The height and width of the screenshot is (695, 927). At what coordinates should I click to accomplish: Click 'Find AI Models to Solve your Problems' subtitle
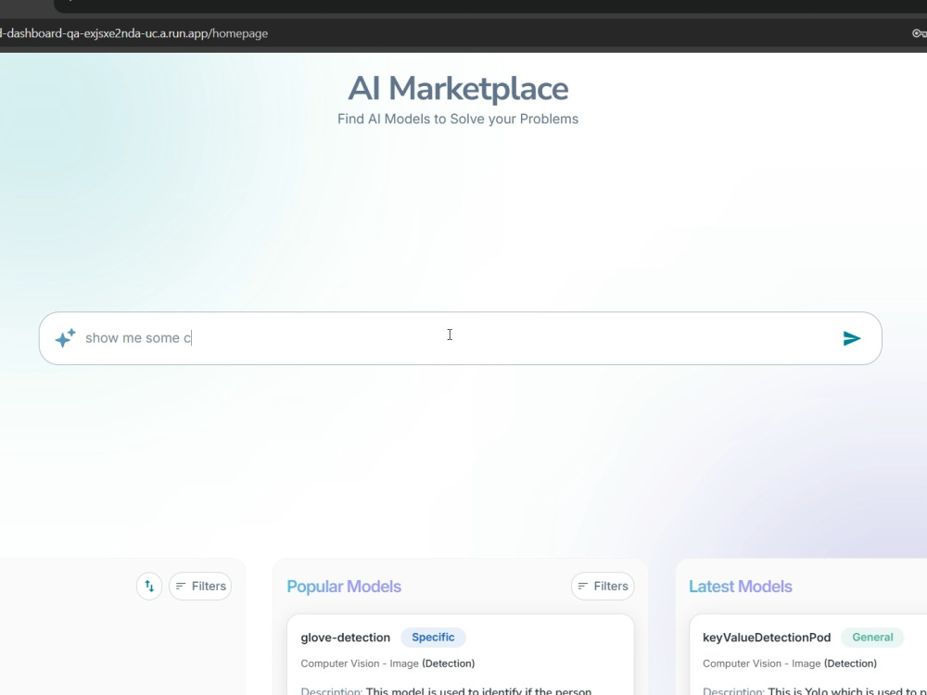click(x=458, y=119)
